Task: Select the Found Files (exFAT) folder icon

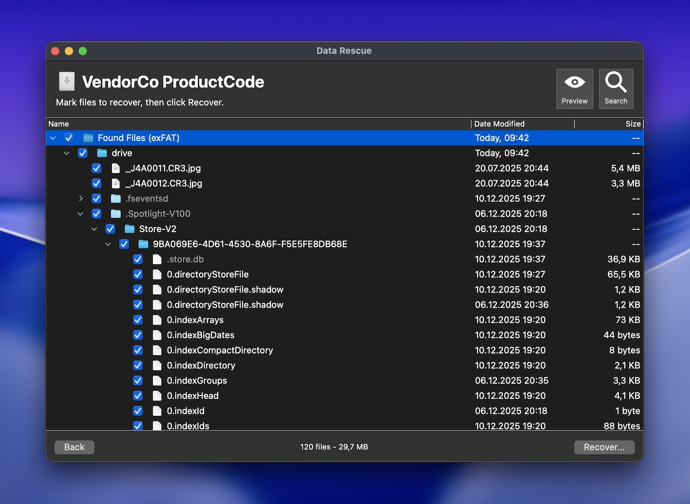Action: [x=88, y=138]
